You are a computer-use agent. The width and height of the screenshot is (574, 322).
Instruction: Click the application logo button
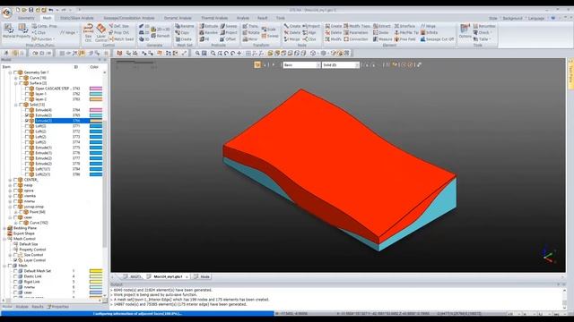coord(6,13)
